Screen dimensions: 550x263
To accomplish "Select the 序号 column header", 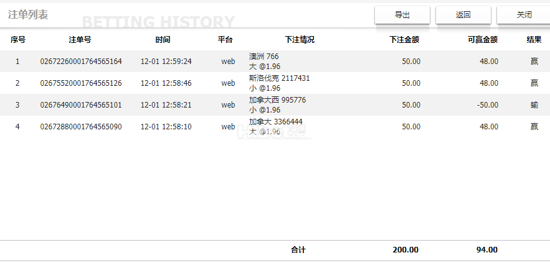I will 17,40.
